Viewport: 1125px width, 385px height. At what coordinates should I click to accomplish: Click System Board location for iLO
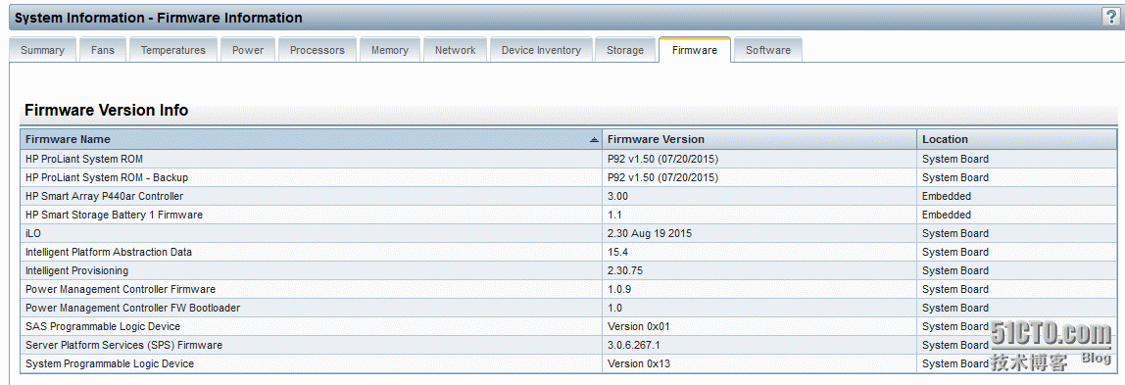[x=954, y=233]
